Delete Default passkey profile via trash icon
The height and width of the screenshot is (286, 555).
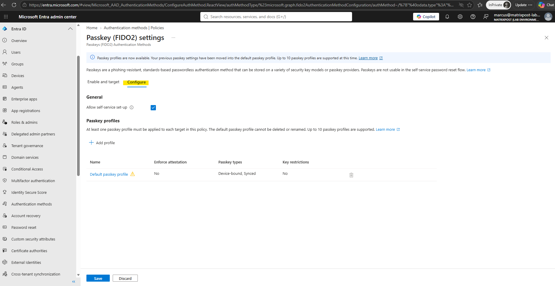click(351, 175)
